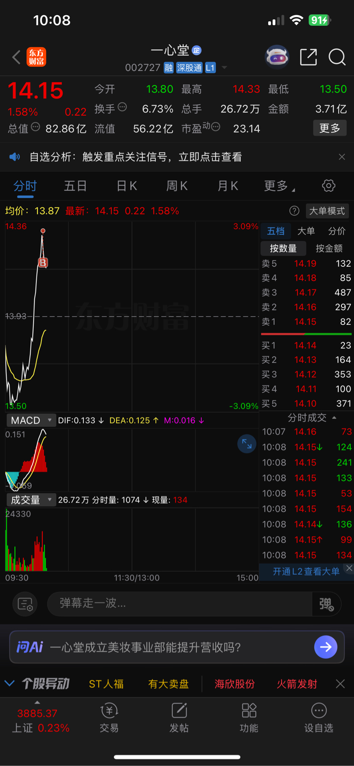Open 海欣股份 alert item
This screenshot has height=766, width=354.
tap(235, 684)
